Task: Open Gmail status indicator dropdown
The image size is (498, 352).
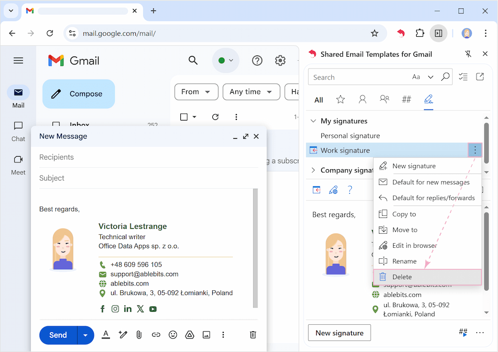Action: click(x=226, y=60)
